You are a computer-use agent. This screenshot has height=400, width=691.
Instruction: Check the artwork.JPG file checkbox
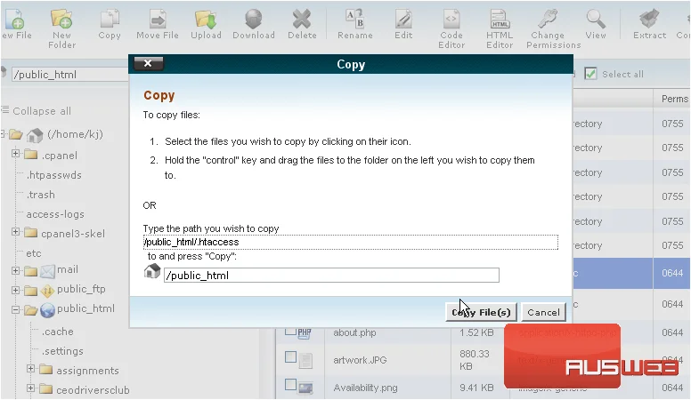290,356
